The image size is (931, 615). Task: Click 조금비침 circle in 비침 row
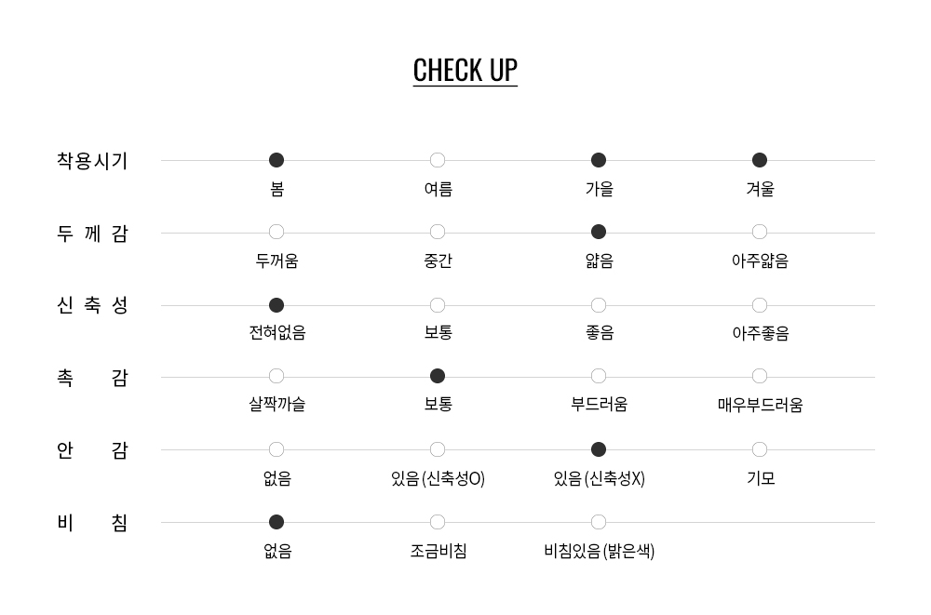point(438,522)
